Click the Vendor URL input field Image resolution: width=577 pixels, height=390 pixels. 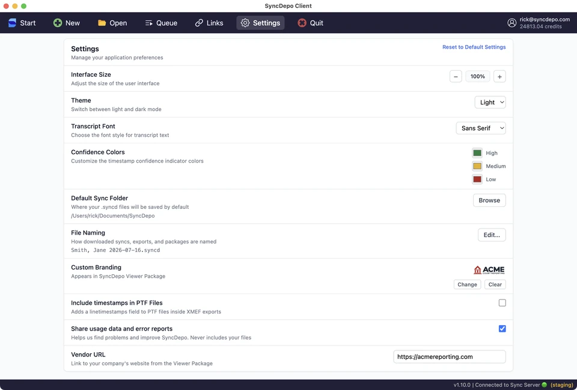[x=450, y=357]
